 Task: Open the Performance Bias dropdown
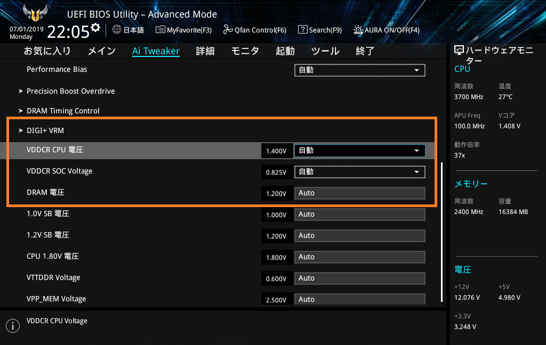(360, 70)
